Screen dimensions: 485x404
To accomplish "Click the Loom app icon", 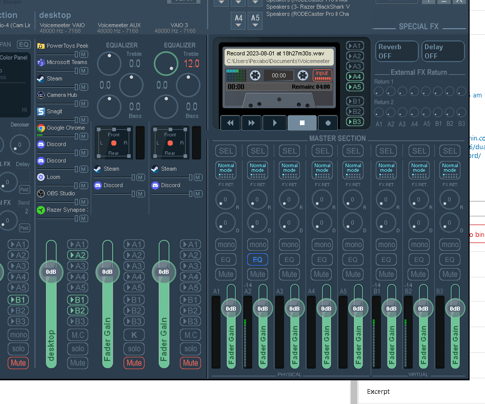I will pyautogui.click(x=41, y=177).
